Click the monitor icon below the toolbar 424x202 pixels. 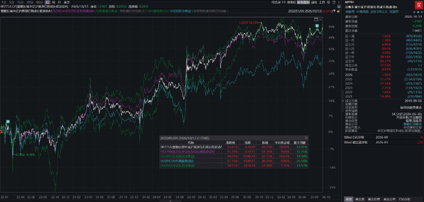(x=339, y=7)
